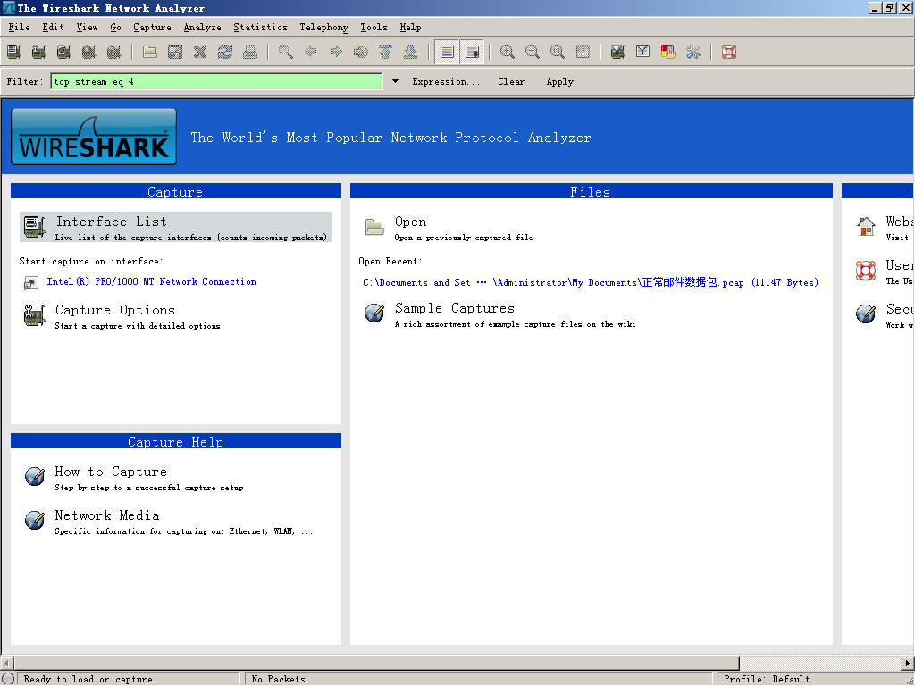Open the Telephony menu
This screenshot has width=915, height=686.
(x=323, y=27)
